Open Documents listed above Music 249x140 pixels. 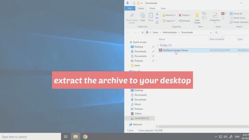coord(139,95)
